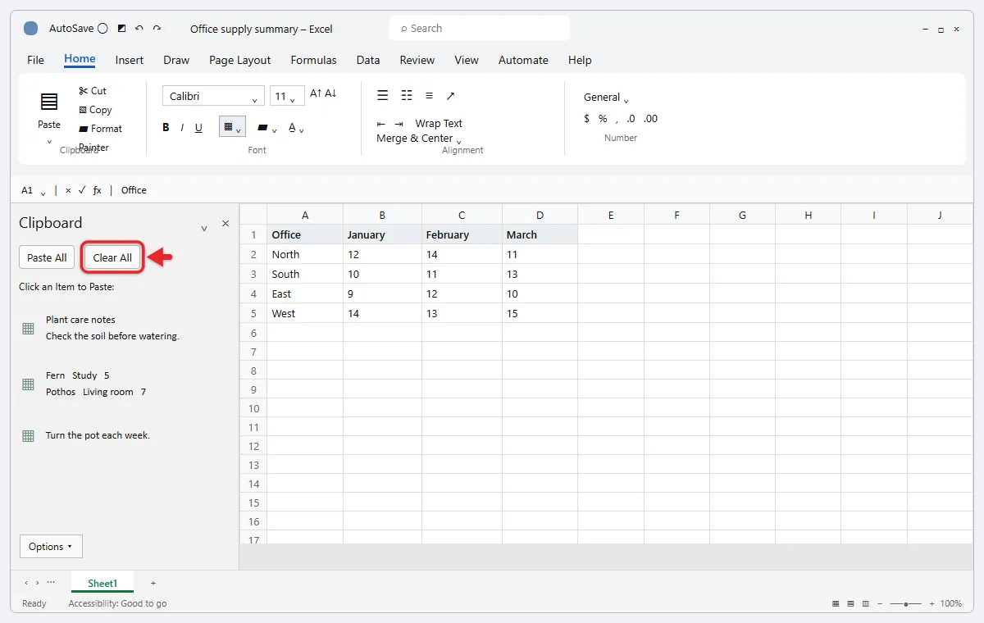Image resolution: width=984 pixels, height=623 pixels.
Task: Click the top align icon
Action: tap(382, 96)
